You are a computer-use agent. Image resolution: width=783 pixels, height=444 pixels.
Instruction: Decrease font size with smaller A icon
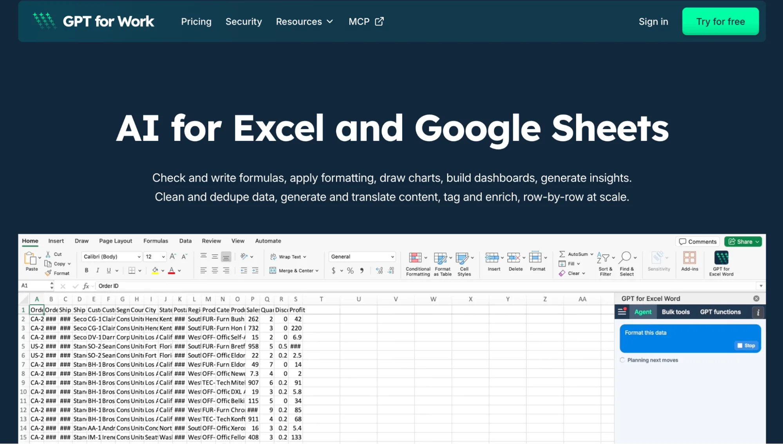184,256
